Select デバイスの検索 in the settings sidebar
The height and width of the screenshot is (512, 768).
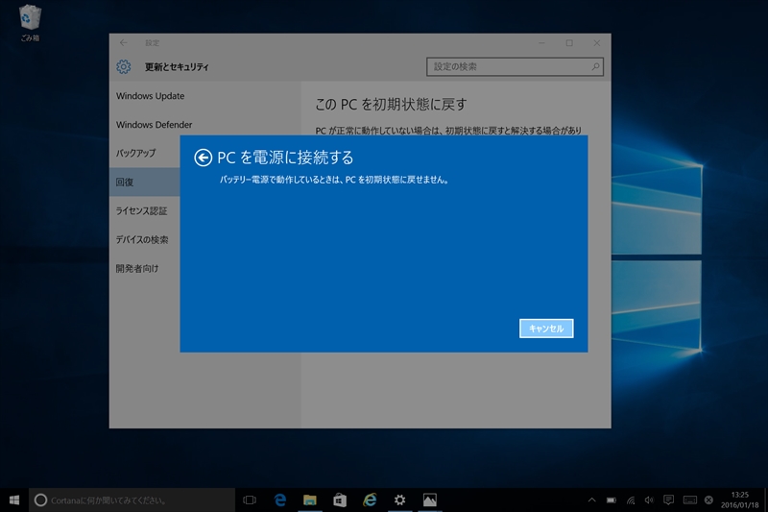[141, 239]
